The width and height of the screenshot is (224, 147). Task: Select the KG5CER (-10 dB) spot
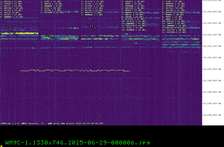174,30
